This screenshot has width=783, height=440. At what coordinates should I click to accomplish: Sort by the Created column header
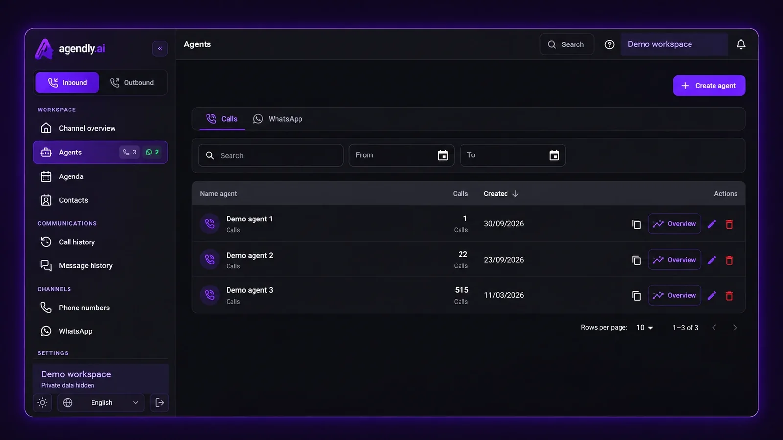[x=501, y=194]
